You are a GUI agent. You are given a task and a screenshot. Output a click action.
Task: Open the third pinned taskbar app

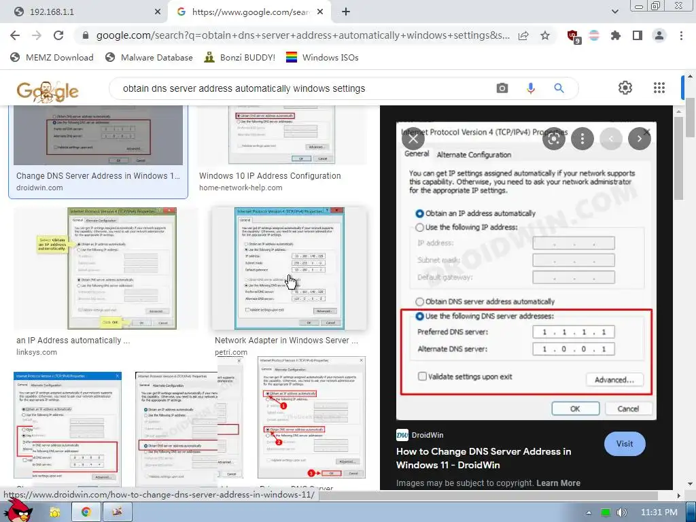pos(118,512)
